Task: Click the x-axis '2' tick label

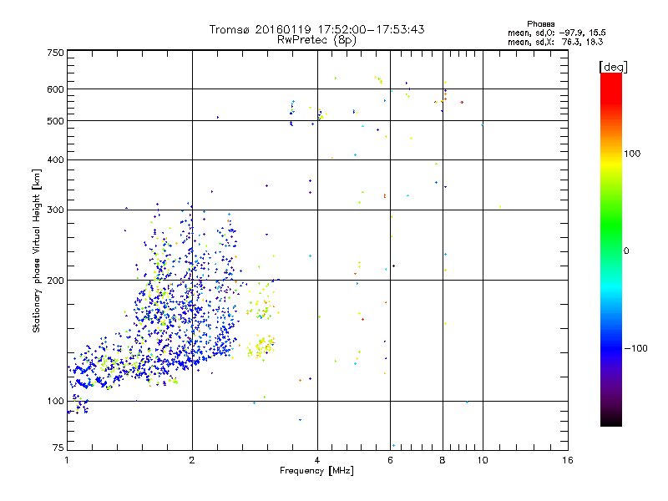Action: 192,460
